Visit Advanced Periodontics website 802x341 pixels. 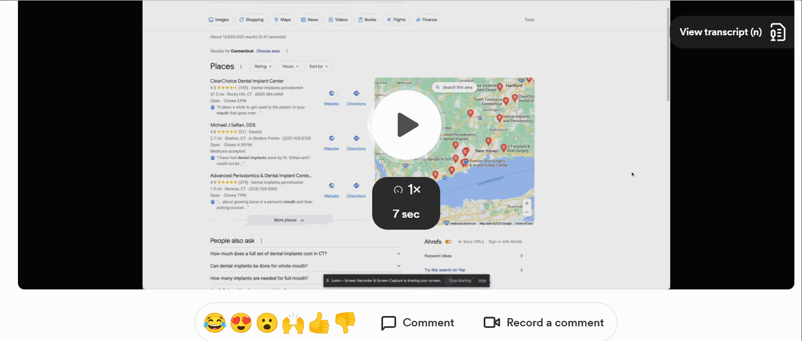331,190
